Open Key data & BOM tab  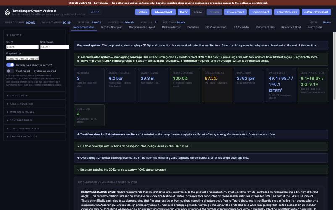tap(291, 27)
